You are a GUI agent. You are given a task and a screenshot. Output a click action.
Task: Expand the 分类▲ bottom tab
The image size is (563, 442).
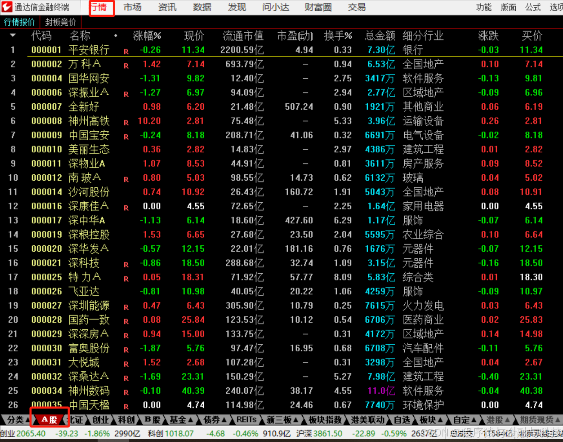18,420
